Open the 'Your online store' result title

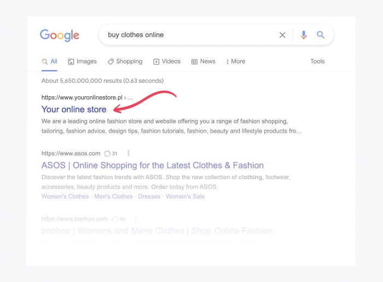click(74, 109)
